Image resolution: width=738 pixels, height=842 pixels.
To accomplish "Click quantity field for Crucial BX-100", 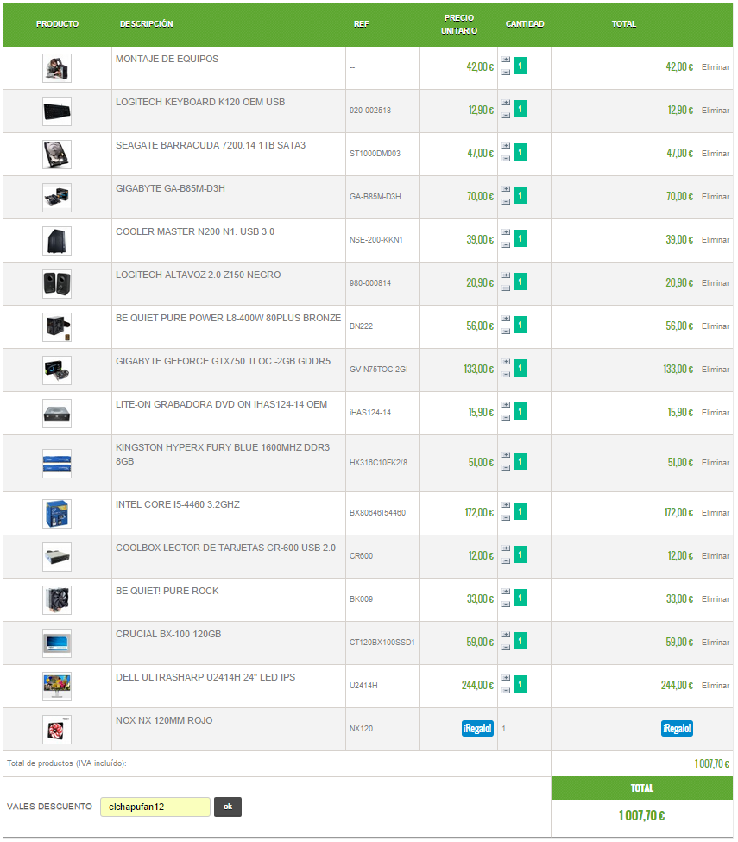I will click(x=520, y=641).
